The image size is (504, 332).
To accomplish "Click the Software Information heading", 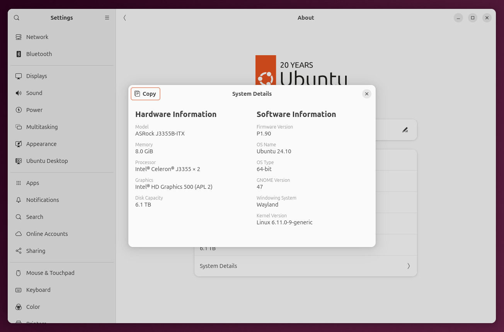I will click(296, 114).
